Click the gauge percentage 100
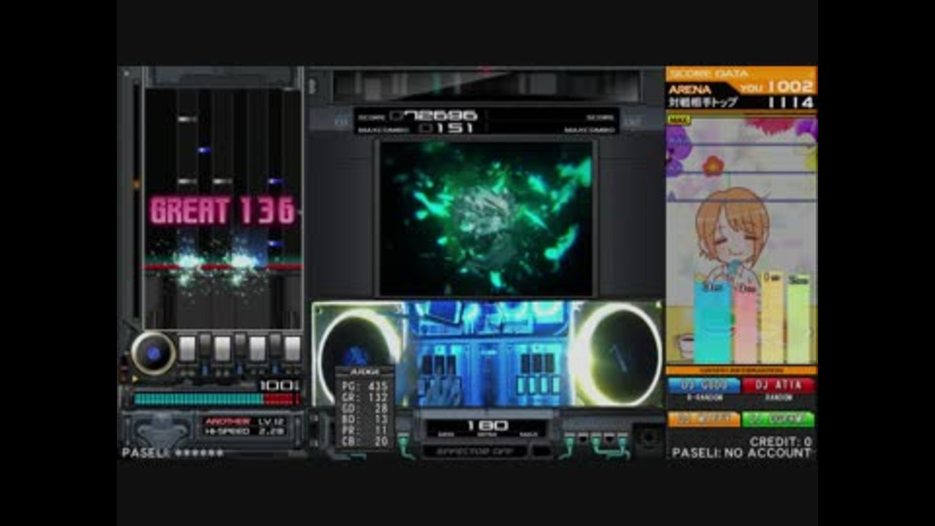 [278, 386]
